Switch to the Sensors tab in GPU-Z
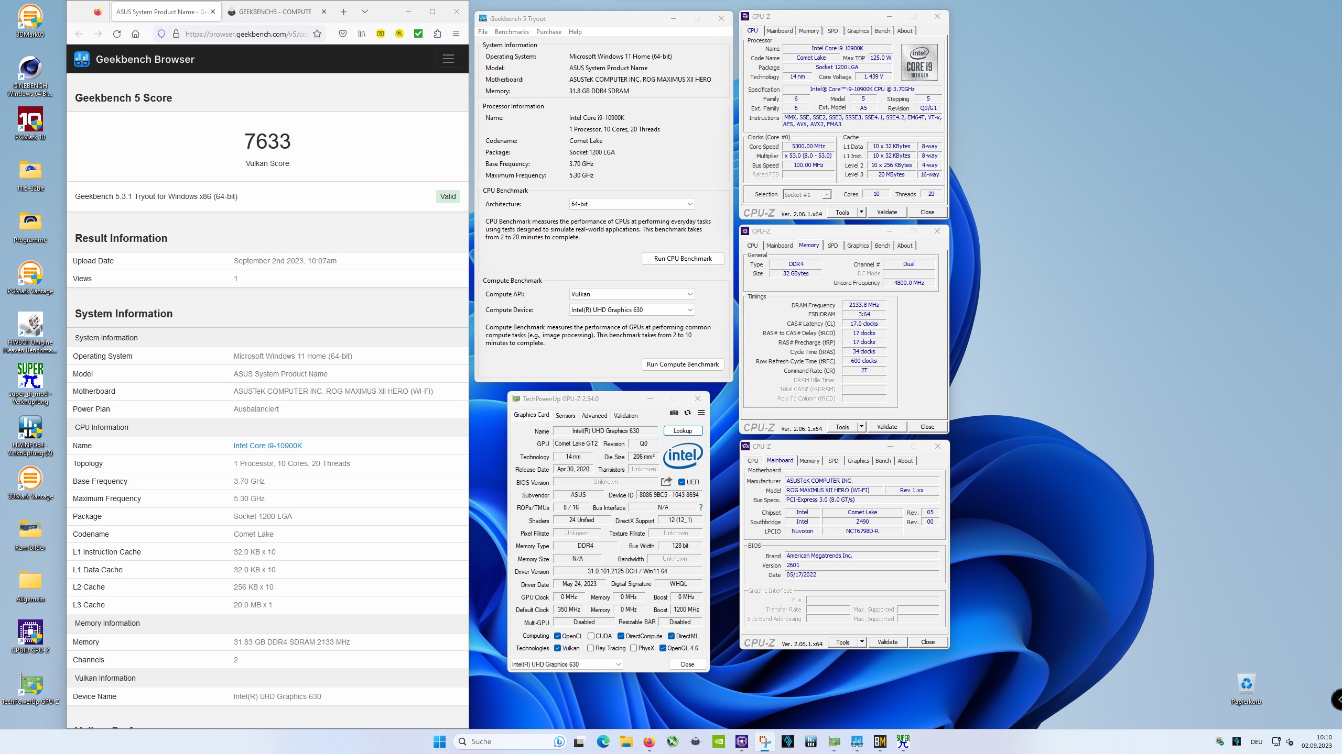 [565, 415]
